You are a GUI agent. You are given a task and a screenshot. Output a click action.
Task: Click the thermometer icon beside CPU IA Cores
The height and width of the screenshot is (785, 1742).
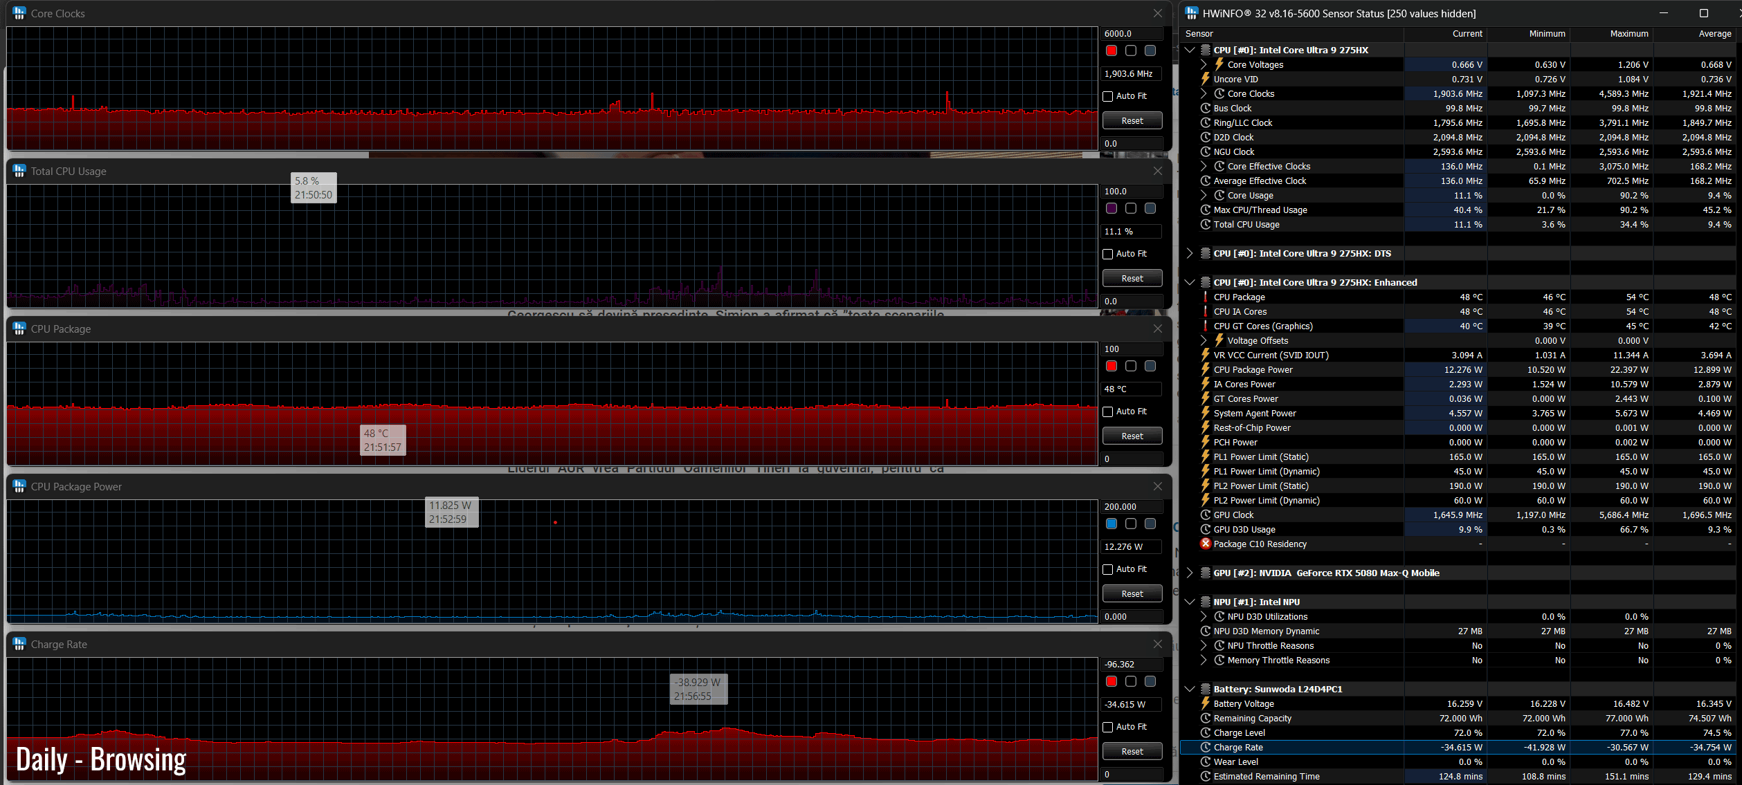(x=1206, y=311)
